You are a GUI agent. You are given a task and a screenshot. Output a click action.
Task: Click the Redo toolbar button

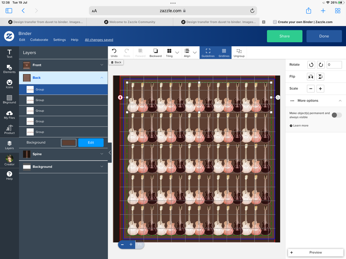[x=127, y=53]
